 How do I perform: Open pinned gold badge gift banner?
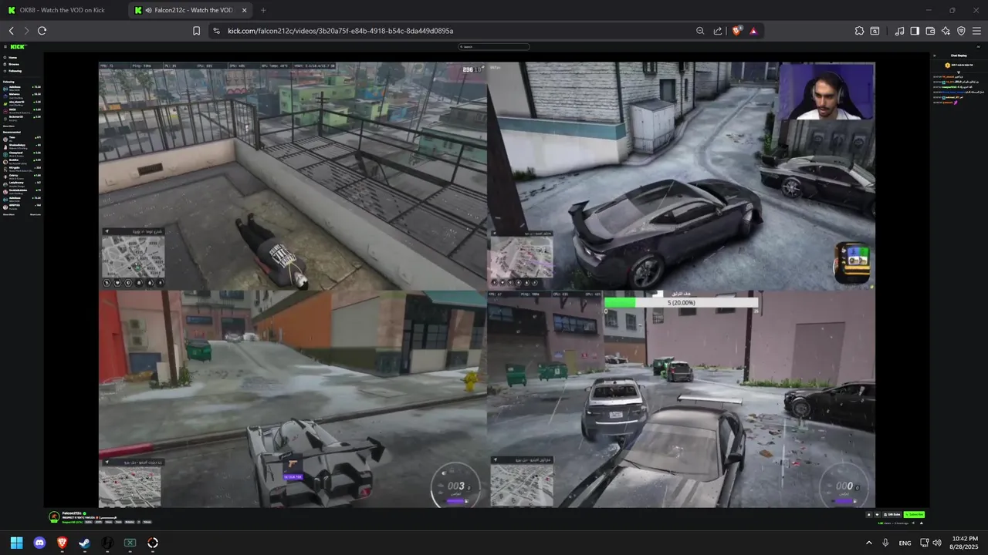[959, 66]
